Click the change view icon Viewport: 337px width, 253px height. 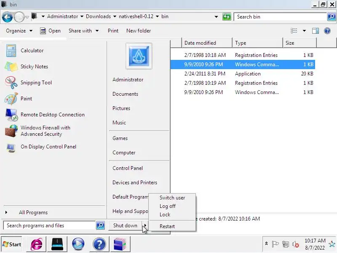point(294,31)
